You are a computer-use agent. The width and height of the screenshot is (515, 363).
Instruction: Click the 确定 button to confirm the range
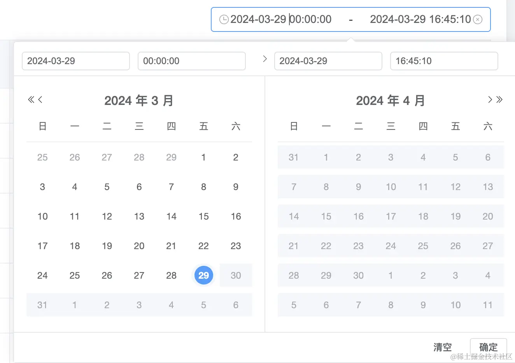point(488,347)
